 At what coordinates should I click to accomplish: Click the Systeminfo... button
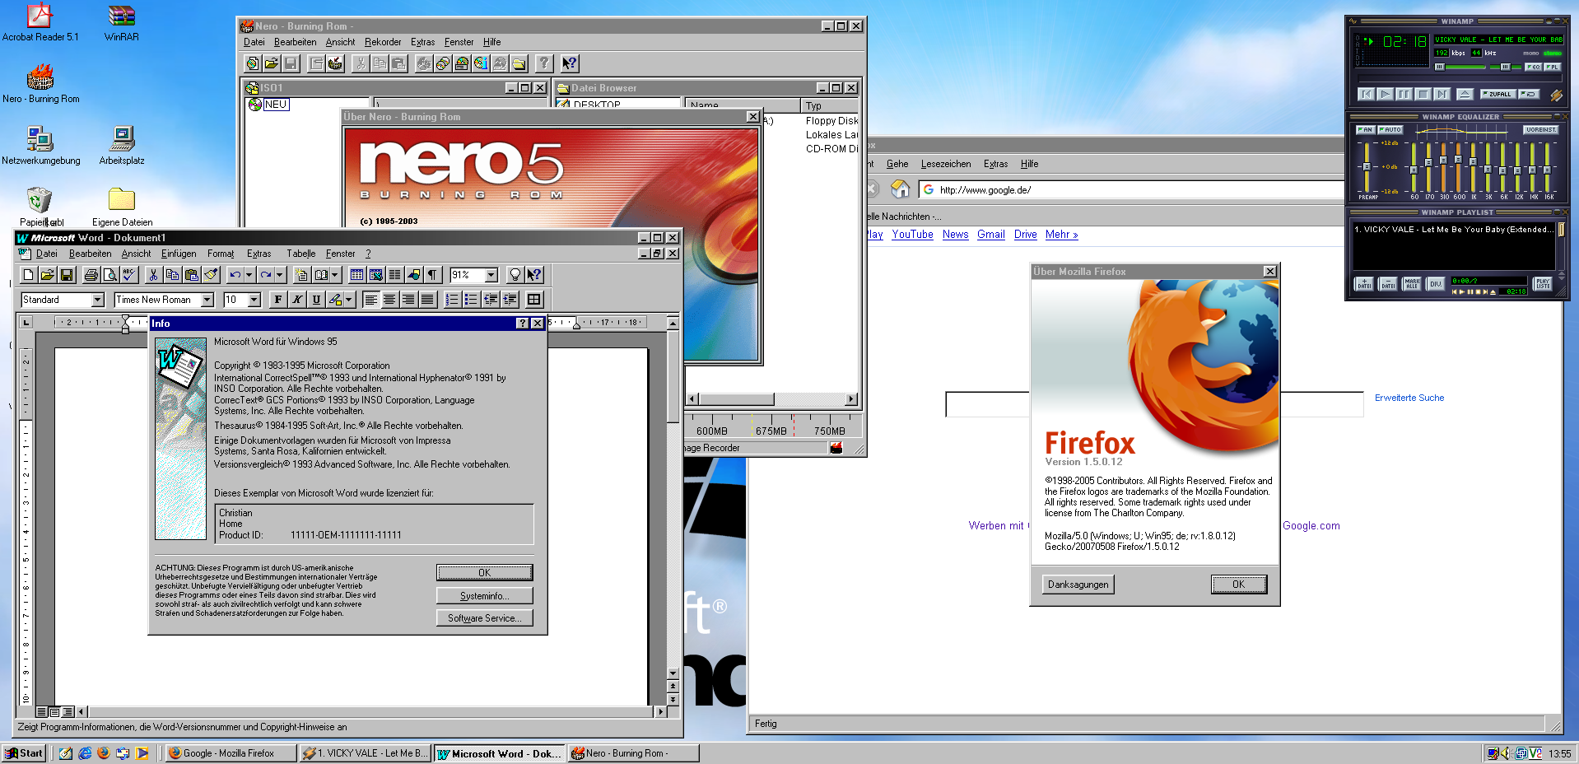pyautogui.click(x=485, y=596)
